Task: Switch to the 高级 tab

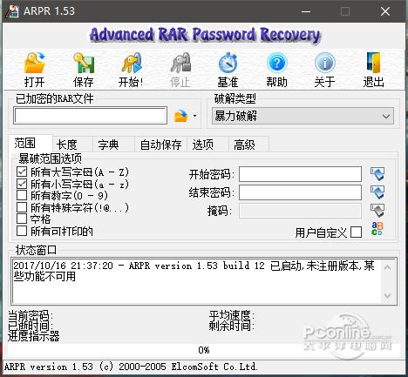Action: 248,145
